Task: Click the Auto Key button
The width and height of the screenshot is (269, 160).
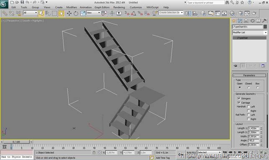Action: tap(191, 152)
